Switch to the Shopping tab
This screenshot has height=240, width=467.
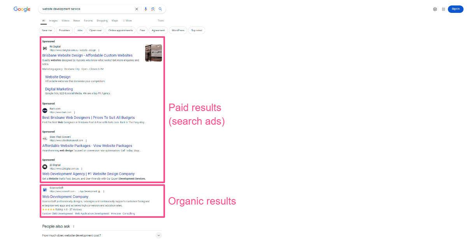click(x=102, y=21)
